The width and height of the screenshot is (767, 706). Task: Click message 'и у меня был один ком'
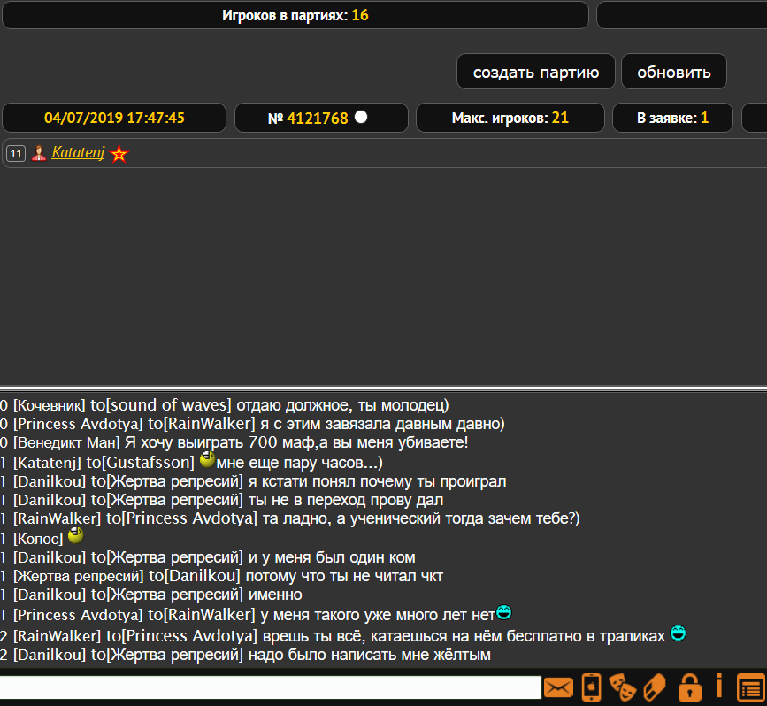332,557
